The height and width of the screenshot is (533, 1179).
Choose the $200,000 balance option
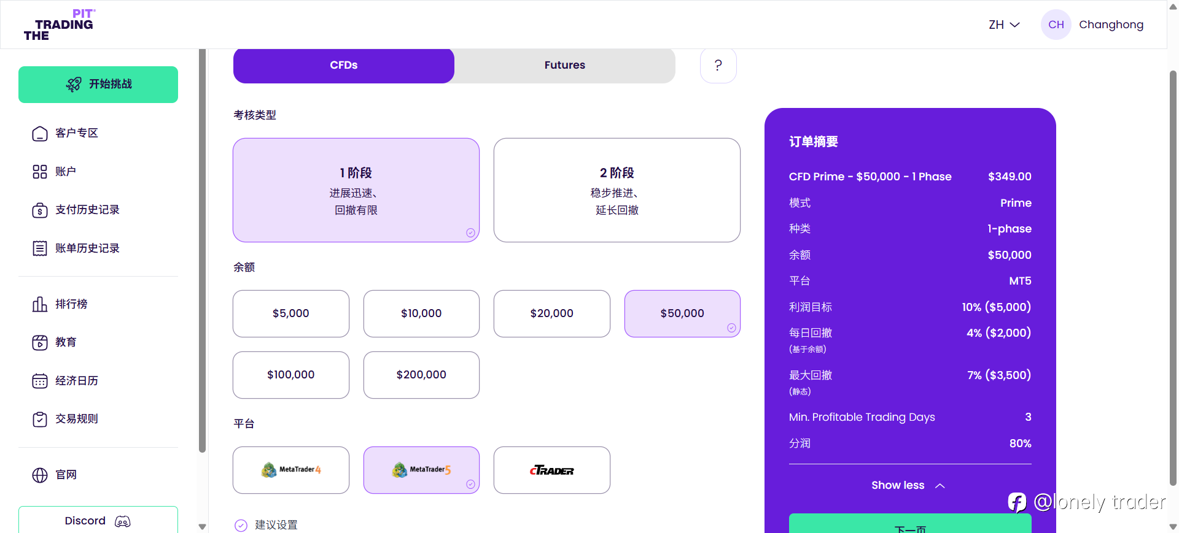point(421,375)
